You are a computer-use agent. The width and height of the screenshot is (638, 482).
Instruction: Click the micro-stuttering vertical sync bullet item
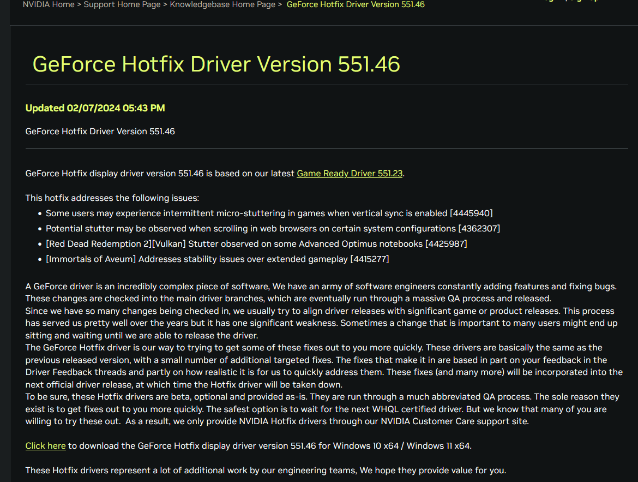(245, 213)
